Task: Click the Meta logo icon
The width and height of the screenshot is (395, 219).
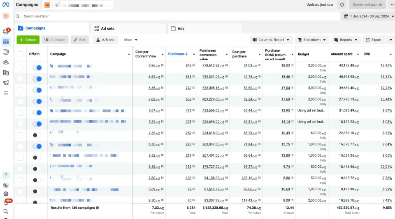Action: coord(6,5)
